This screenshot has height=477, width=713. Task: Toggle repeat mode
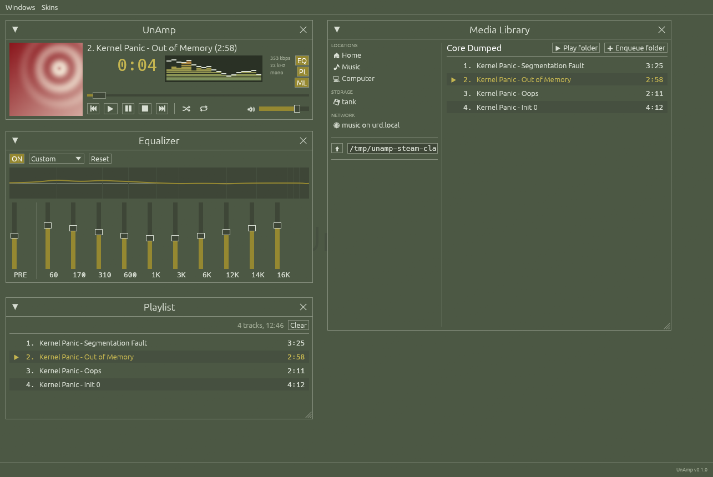pos(204,109)
